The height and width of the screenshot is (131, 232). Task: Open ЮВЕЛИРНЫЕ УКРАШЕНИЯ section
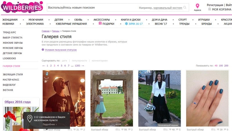[71, 24]
